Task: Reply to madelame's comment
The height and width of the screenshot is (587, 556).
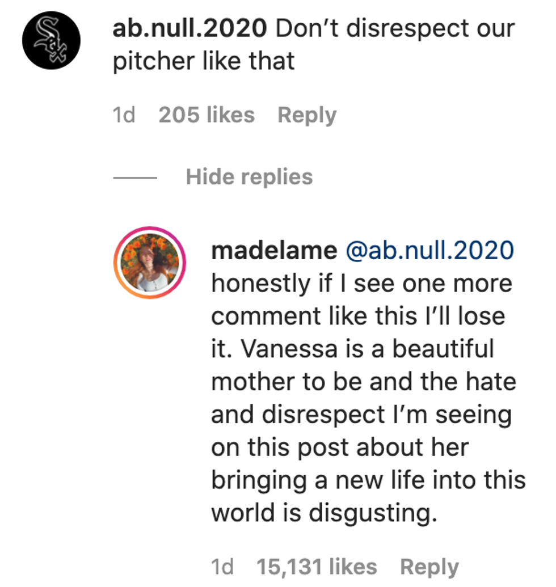Action: point(429,566)
